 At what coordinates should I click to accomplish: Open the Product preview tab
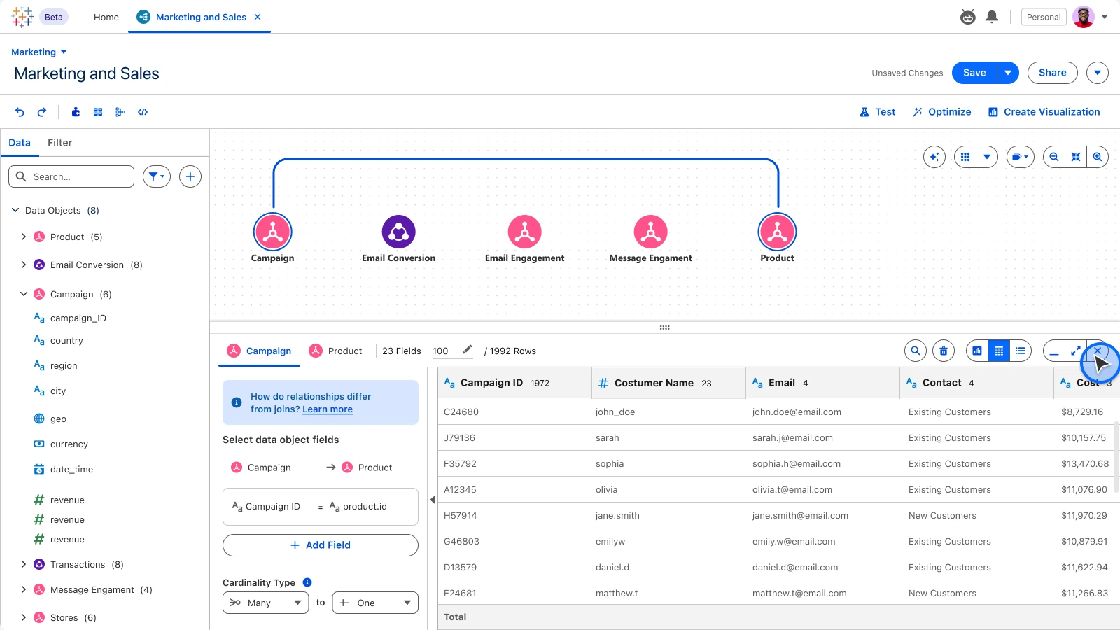click(x=336, y=351)
